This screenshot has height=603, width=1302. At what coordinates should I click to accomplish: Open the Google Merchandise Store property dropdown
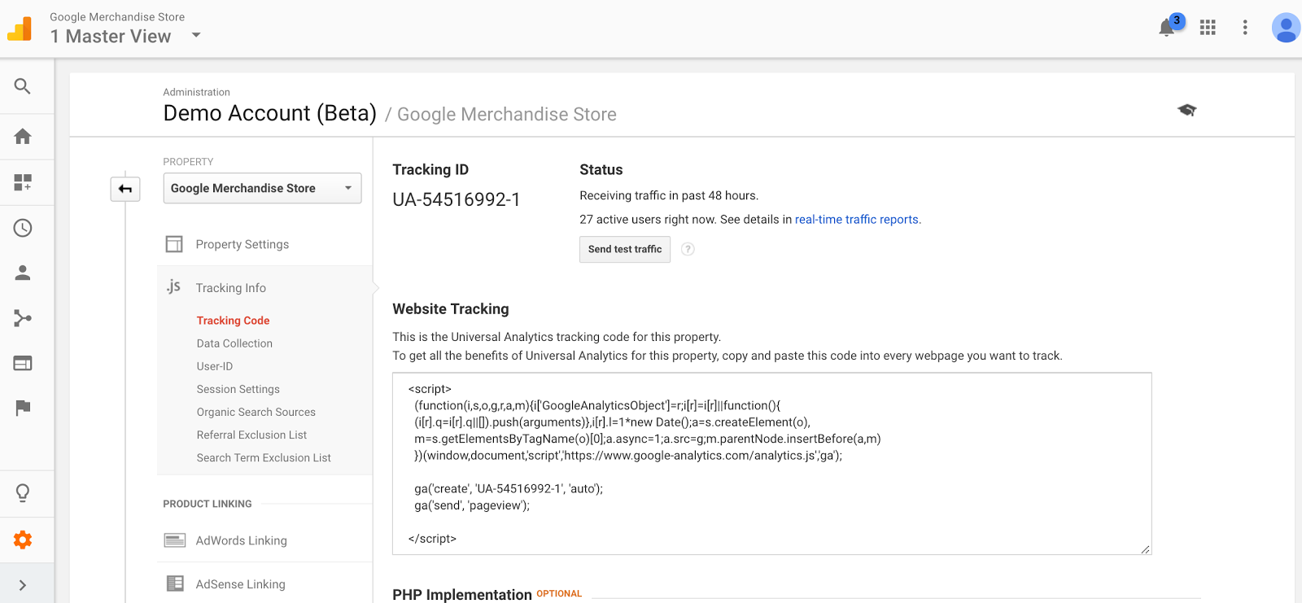click(262, 188)
